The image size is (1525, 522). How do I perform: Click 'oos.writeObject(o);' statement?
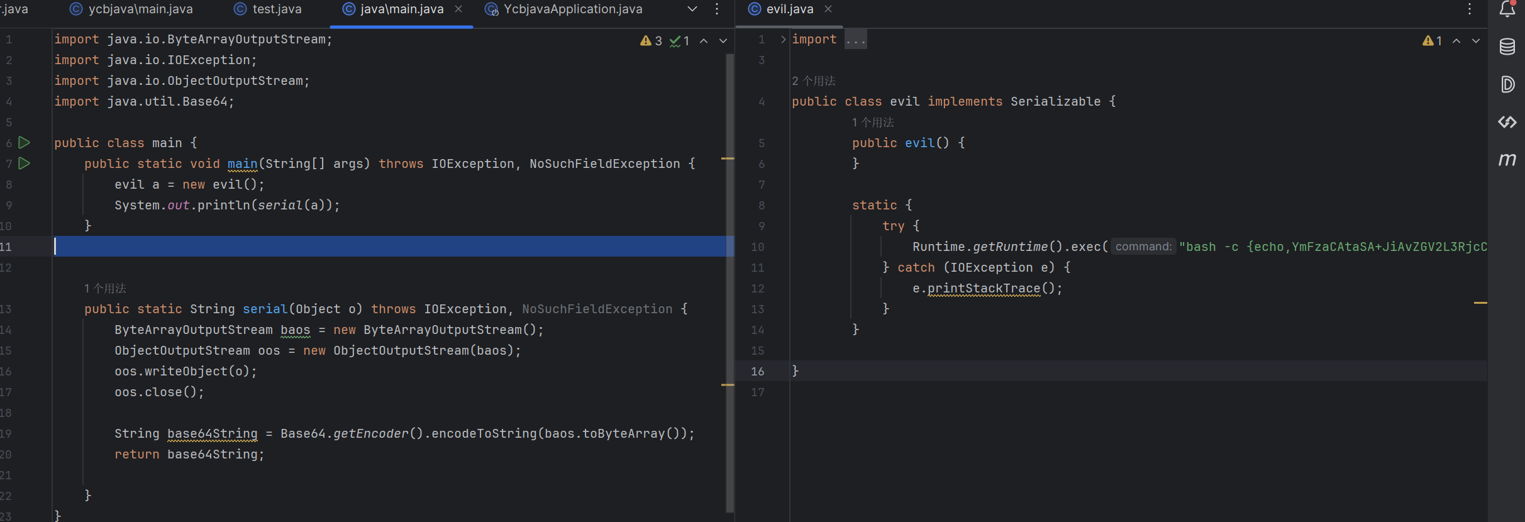[x=186, y=372]
